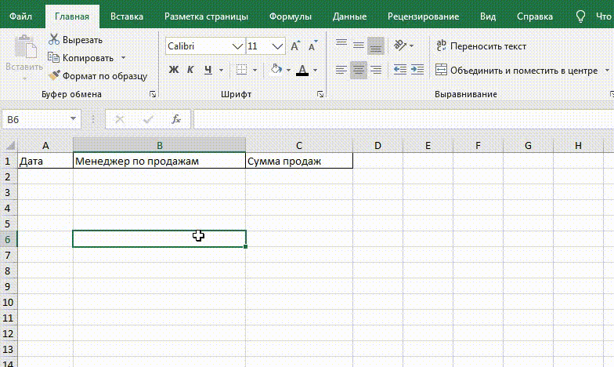Select cell Сумма продаж

pyautogui.click(x=299, y=162)
